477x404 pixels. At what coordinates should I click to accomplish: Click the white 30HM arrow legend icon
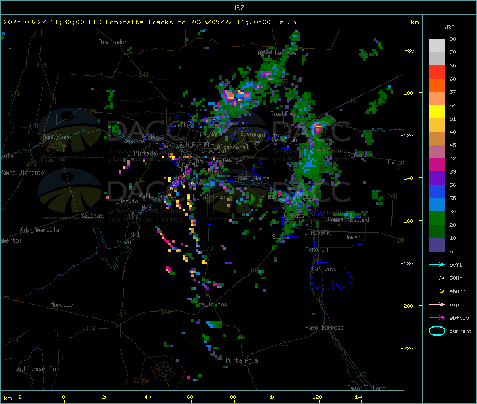pyautogui.click(x=437, y=278)
